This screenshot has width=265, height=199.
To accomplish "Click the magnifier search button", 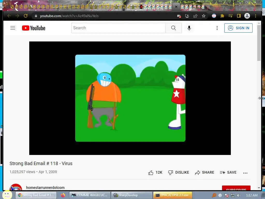I will [174, 28].
